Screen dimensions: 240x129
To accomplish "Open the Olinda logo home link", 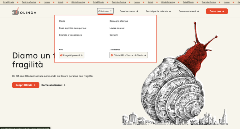I will click(24, 12).
